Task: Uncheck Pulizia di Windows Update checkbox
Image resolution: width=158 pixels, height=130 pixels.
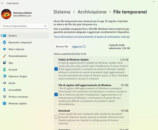Action: point(56,69)
